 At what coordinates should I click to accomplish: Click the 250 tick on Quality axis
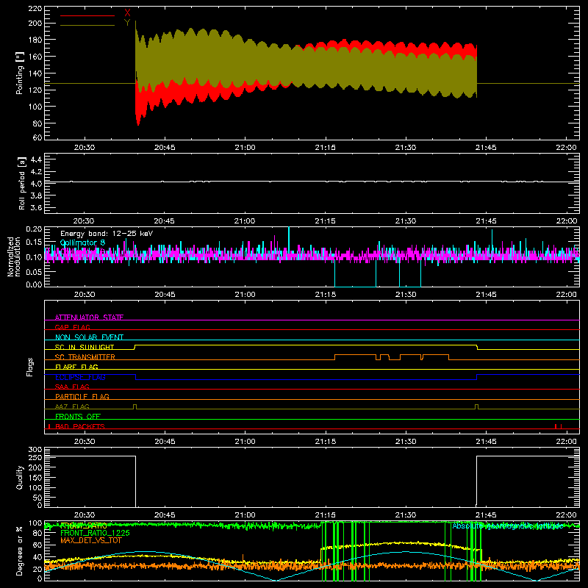(35, 457)
